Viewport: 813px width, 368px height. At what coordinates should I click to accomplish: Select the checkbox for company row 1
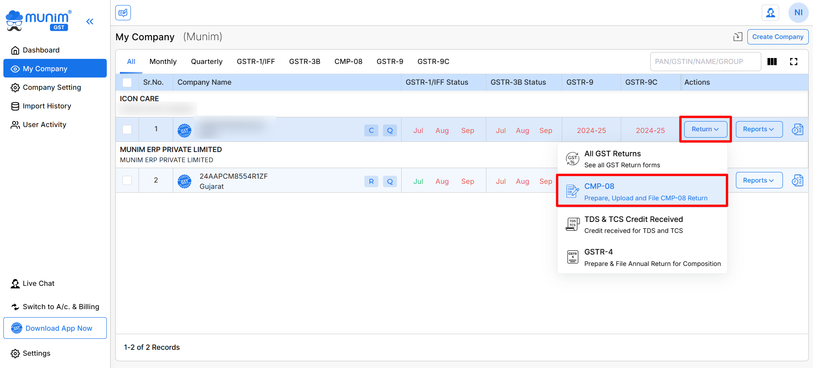(x=127, y=130)
